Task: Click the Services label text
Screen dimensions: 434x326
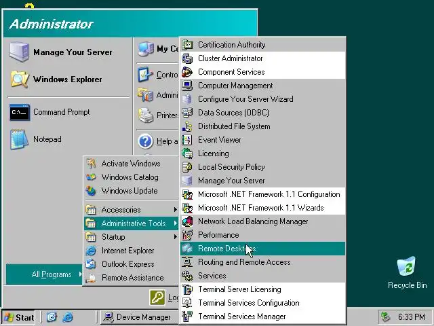Action: [212, 276]
